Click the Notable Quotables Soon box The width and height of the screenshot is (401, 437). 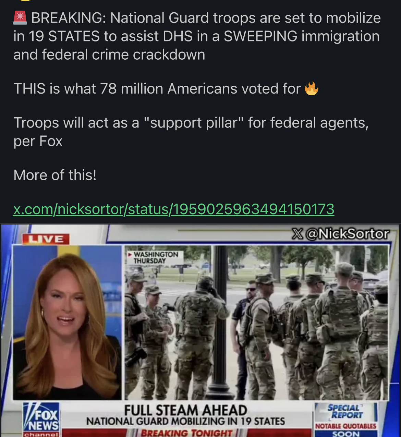(x=346, y=429)
